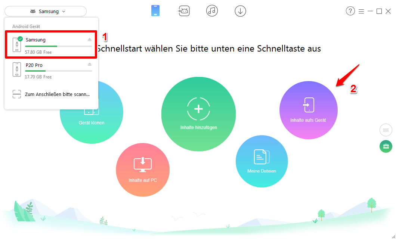Switch to the Device Manager phone tab

pos(155,11)
